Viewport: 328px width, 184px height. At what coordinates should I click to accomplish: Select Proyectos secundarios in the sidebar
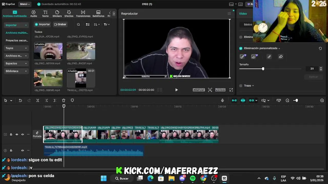(17, 40)
